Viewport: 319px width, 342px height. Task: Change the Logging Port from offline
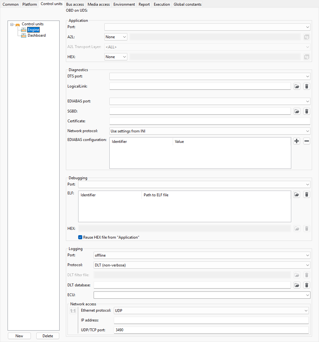(x=202, y=255)
